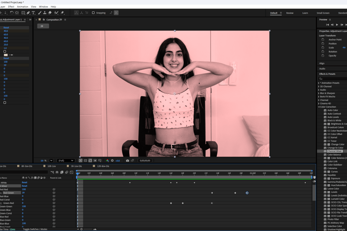Go to first frame in Preview panel
Image resolution: width=347 pixels, height=231 pixels.
pyautogui.click(x=327, y=25)
